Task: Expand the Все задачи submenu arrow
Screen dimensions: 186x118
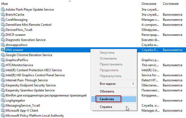Action: (133, 84)
